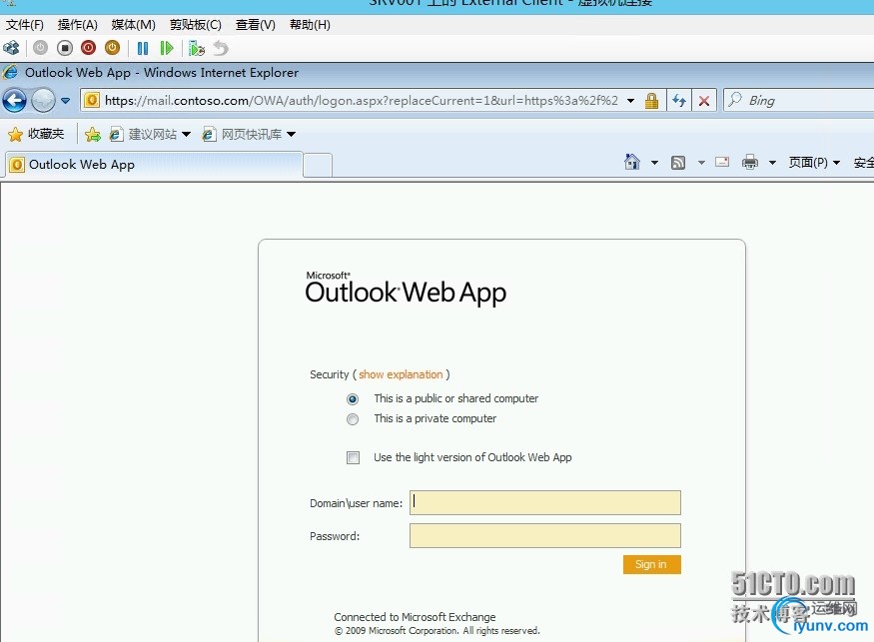Screen dimensions: 874x642
Task: Turn off the virtual machine with the stop icon
Action: pos(65,49)
